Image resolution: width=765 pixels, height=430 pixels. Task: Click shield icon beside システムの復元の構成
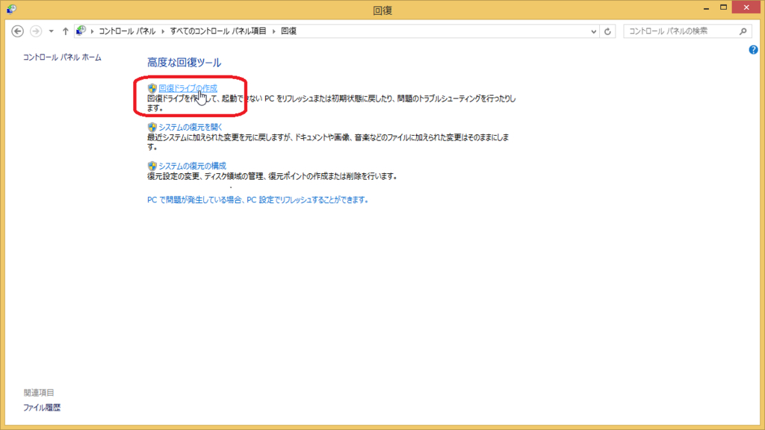pos(152,166)
